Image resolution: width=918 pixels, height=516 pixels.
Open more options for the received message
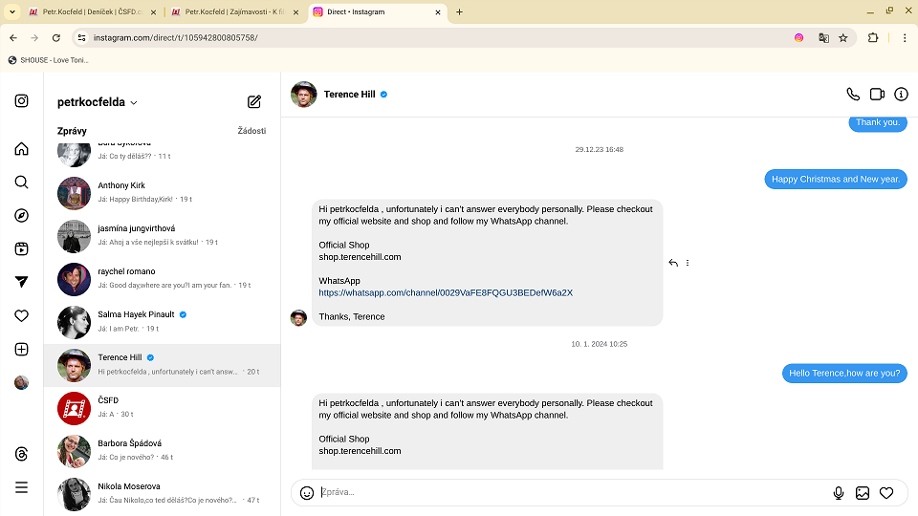[688, 263]
